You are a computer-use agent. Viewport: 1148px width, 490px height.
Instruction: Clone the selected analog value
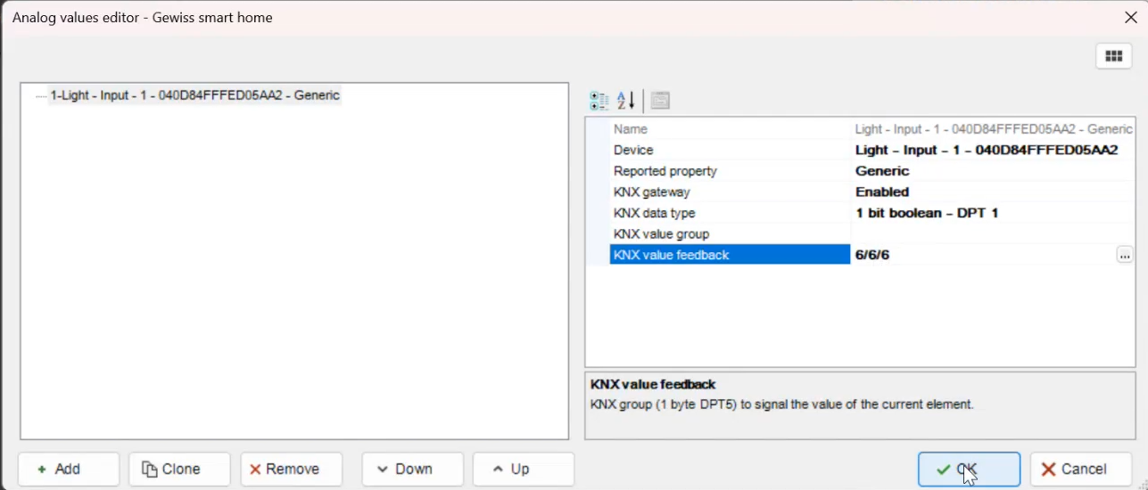click(179, 470)
